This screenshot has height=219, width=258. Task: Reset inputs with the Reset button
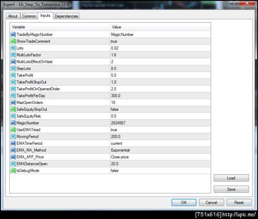click(239, 202)
